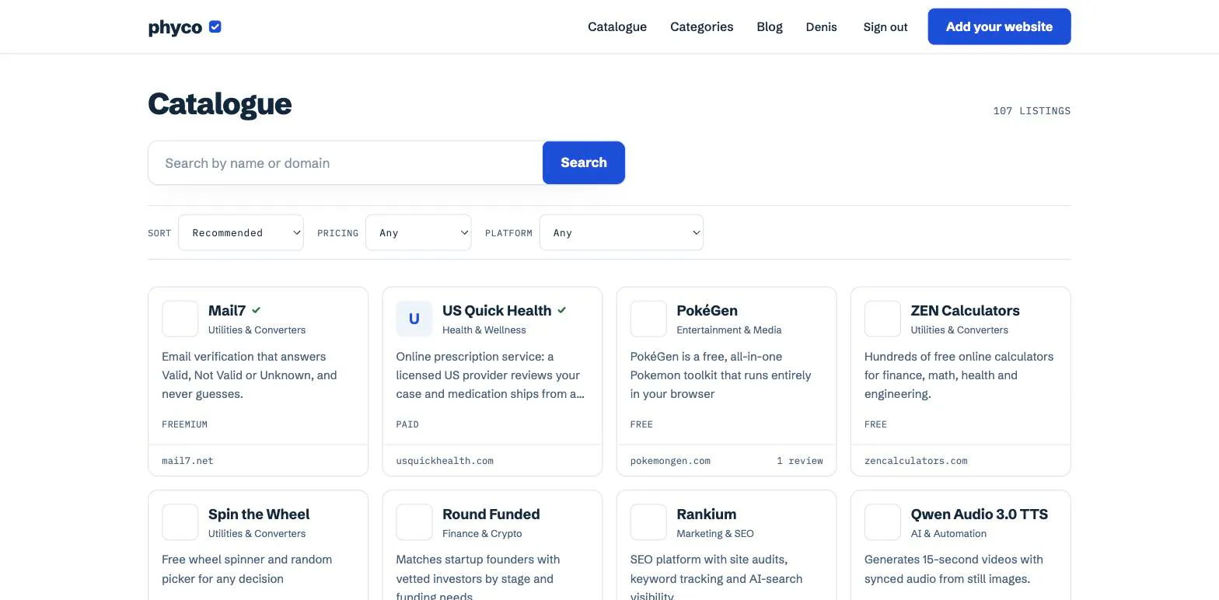Click the Marketing & SEO category text
Viewport: 1219px width, 600px height.
(715, 534)
